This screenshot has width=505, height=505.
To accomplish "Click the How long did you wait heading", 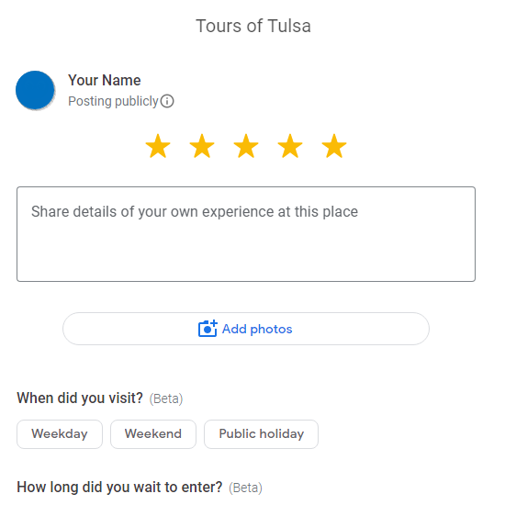I will pos(119,488).
